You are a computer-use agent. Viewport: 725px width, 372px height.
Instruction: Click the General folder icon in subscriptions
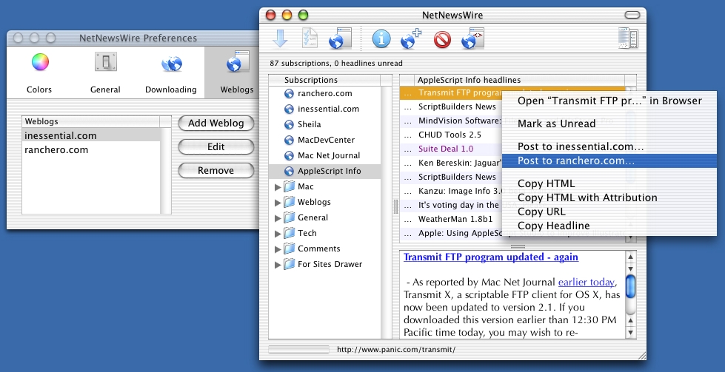290,218
